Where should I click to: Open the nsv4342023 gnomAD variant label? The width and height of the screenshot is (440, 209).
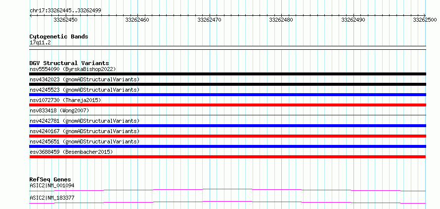click(x=85, y=79)
